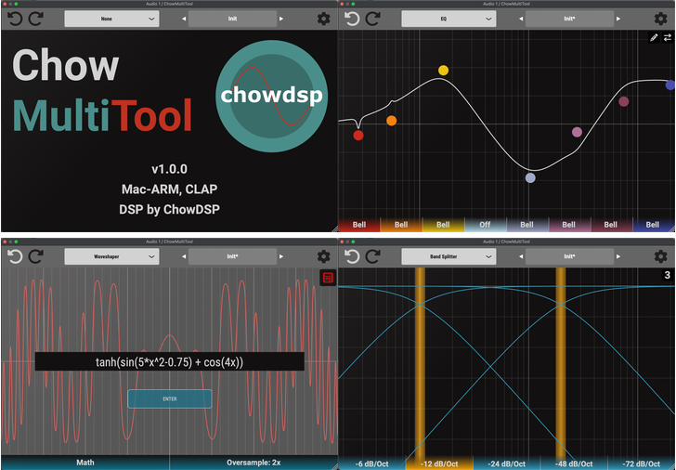Go to next preset in Band Splitter window
676x470 pixels.
tap(618, 256)
